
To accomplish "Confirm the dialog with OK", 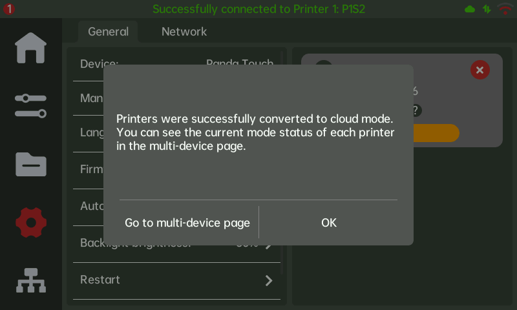I will click(329, 223).
